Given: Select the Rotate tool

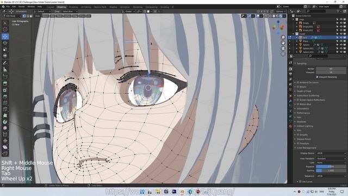Looking at the screenshot, I should (x=5, y=43).
